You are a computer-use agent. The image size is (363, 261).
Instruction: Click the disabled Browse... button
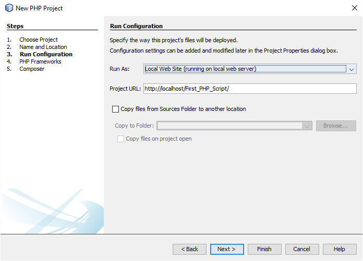pos(336,126)
